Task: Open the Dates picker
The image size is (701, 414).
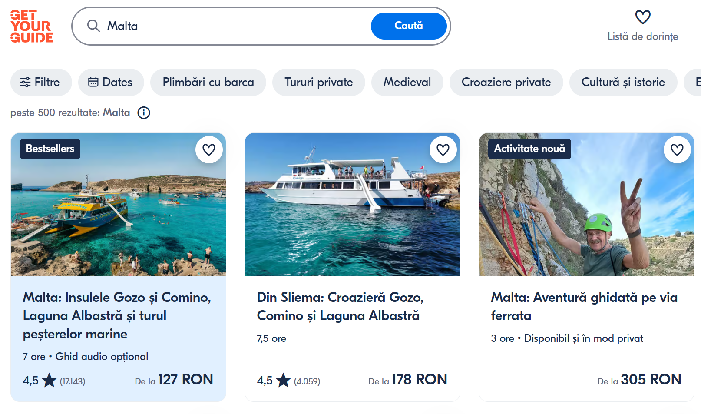Action: (111, 82)
